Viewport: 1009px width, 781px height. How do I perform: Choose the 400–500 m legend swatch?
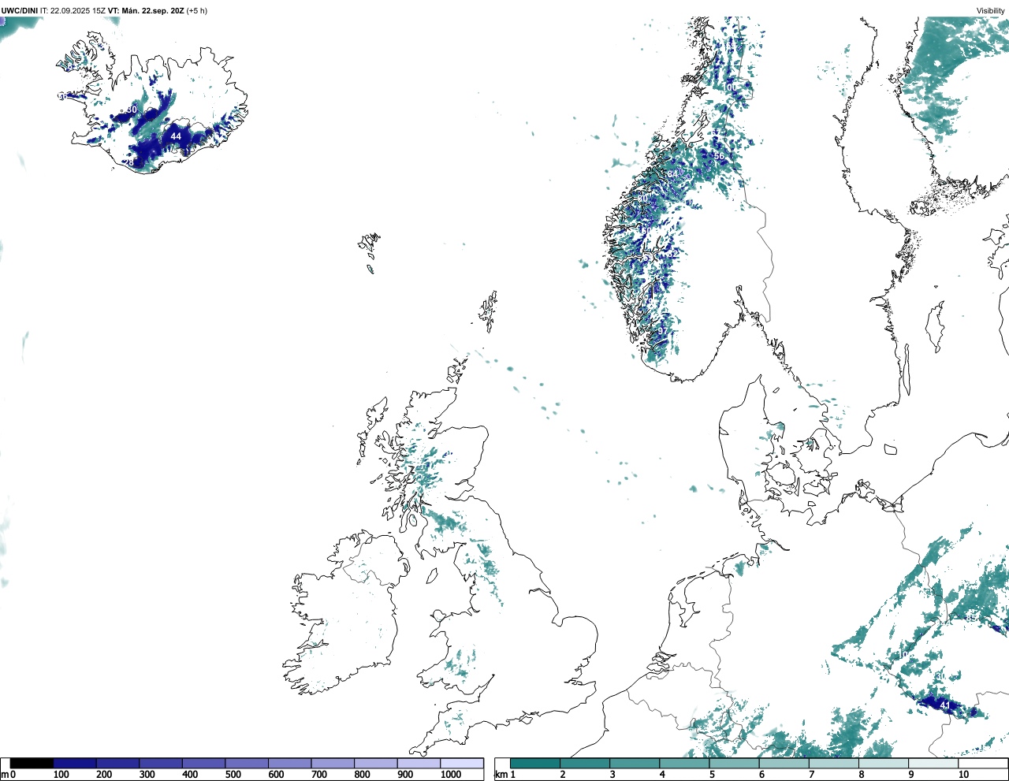click(203, 764)
